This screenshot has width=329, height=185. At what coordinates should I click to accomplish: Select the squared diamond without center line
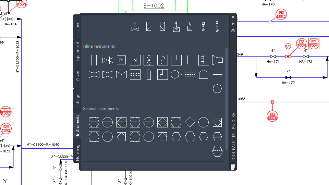click(217, 122)
